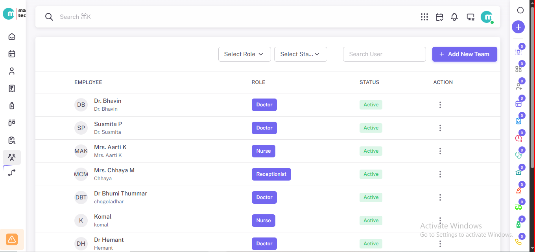Click into the Search User field
This screenshot has height=252, width=535.
coord(384,54)
